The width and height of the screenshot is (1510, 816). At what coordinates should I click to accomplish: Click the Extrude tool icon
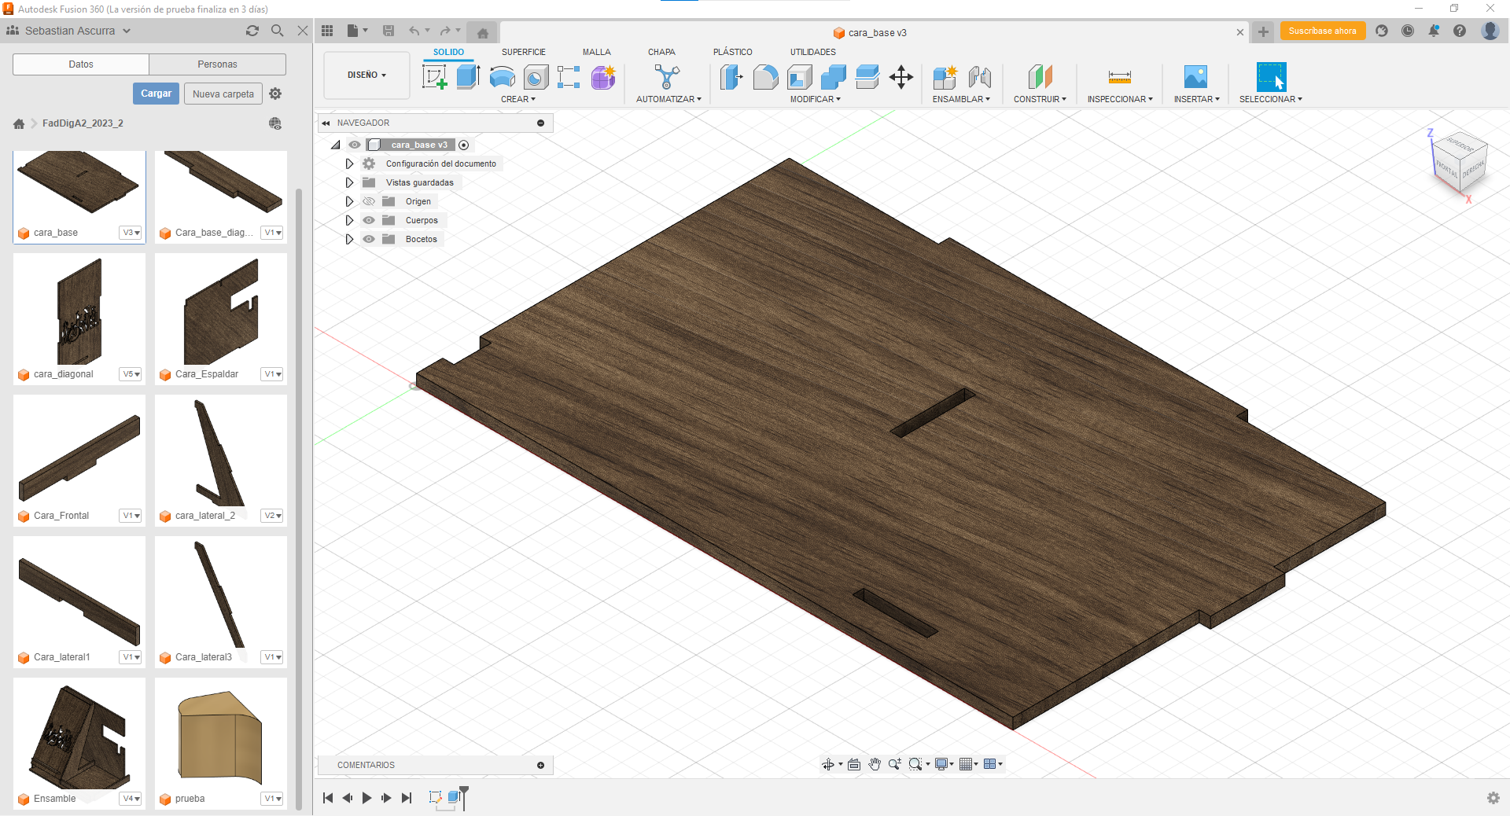point(468,77)
